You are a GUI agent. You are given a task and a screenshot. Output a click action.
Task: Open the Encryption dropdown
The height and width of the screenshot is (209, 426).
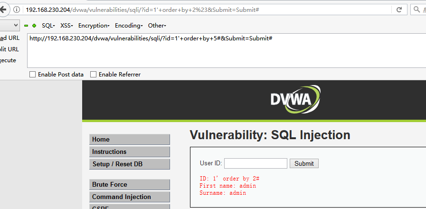[x=94, y=26]
